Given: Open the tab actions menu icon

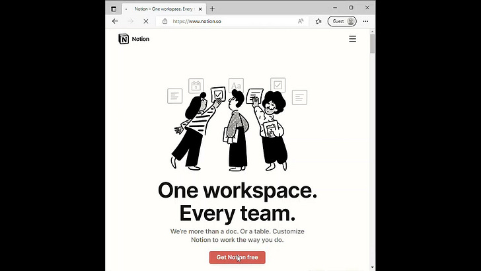Looking at the screenshot, I should [114, 9].
